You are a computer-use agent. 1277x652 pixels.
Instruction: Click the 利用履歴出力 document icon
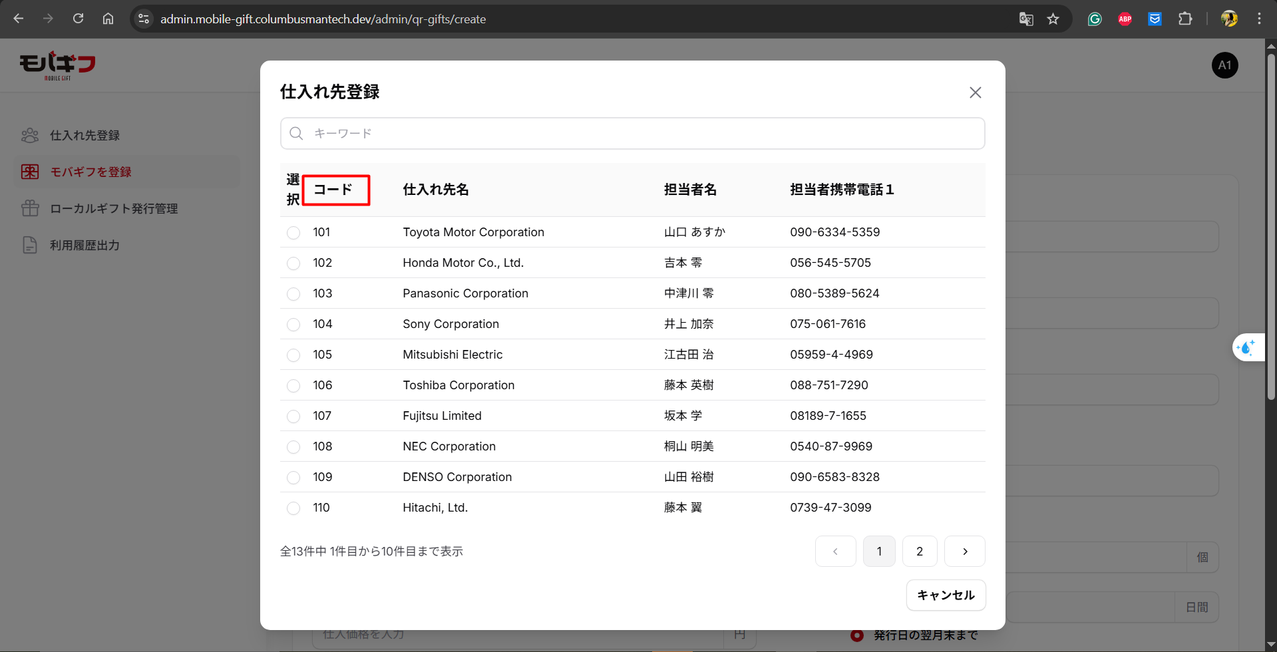pos(30,245)
